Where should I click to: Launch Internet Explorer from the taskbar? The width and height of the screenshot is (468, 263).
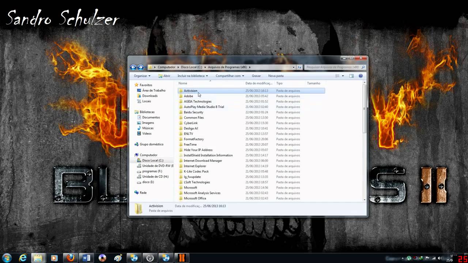(x=23, y=258)
